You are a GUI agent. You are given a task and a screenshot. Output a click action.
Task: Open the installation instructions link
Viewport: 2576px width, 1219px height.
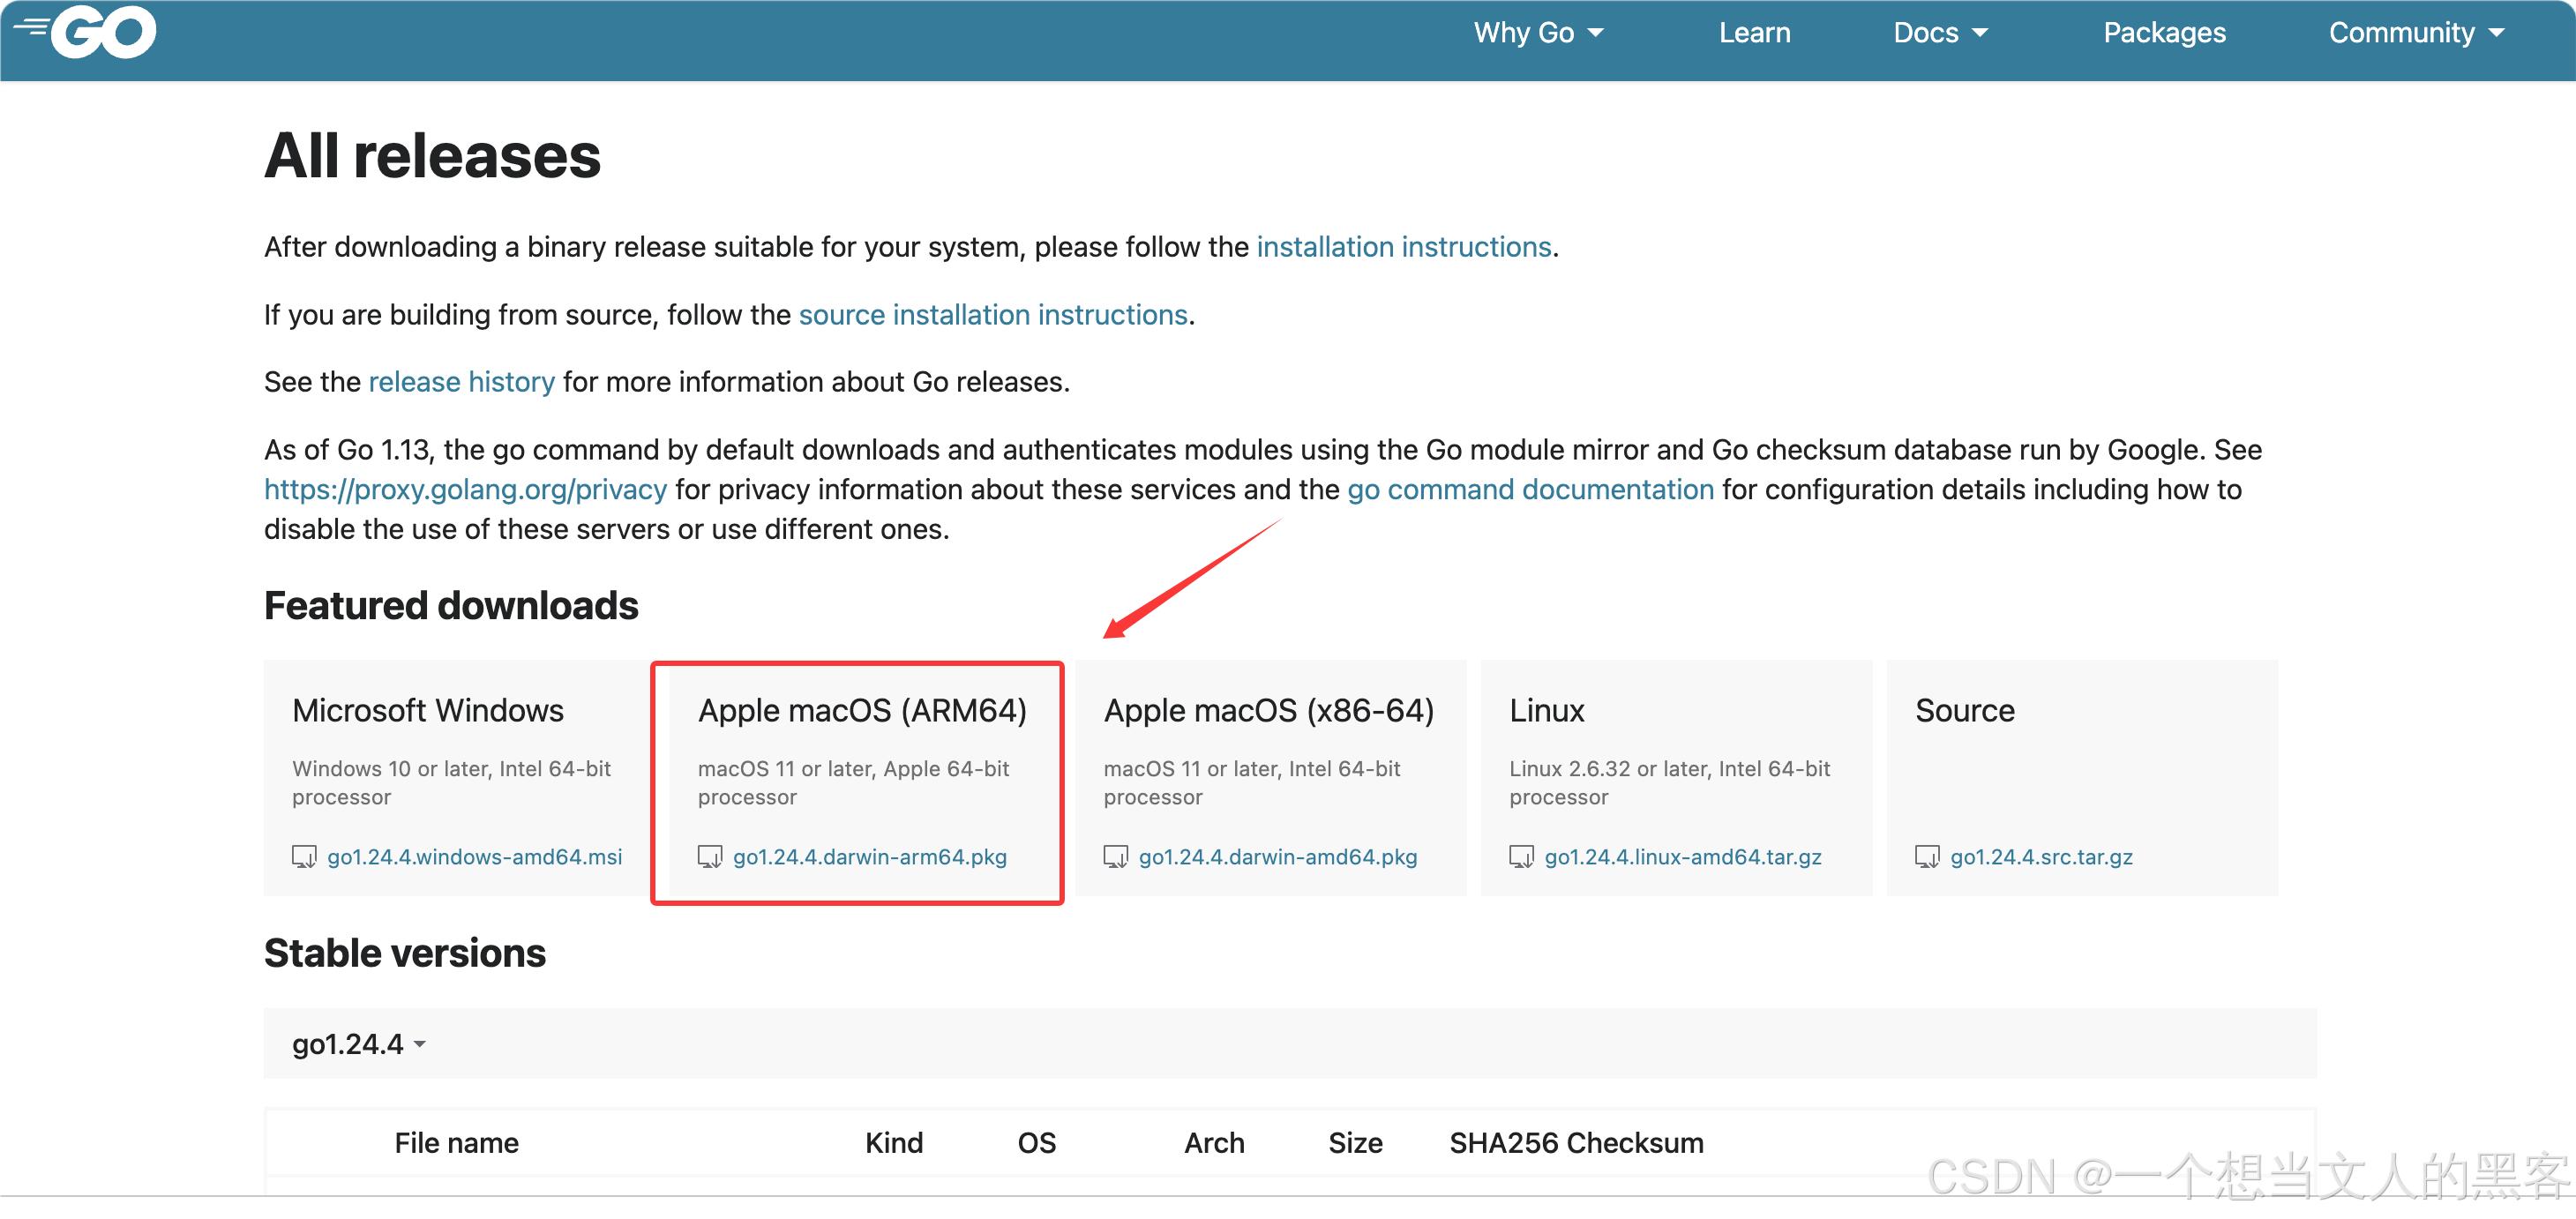1404,247
